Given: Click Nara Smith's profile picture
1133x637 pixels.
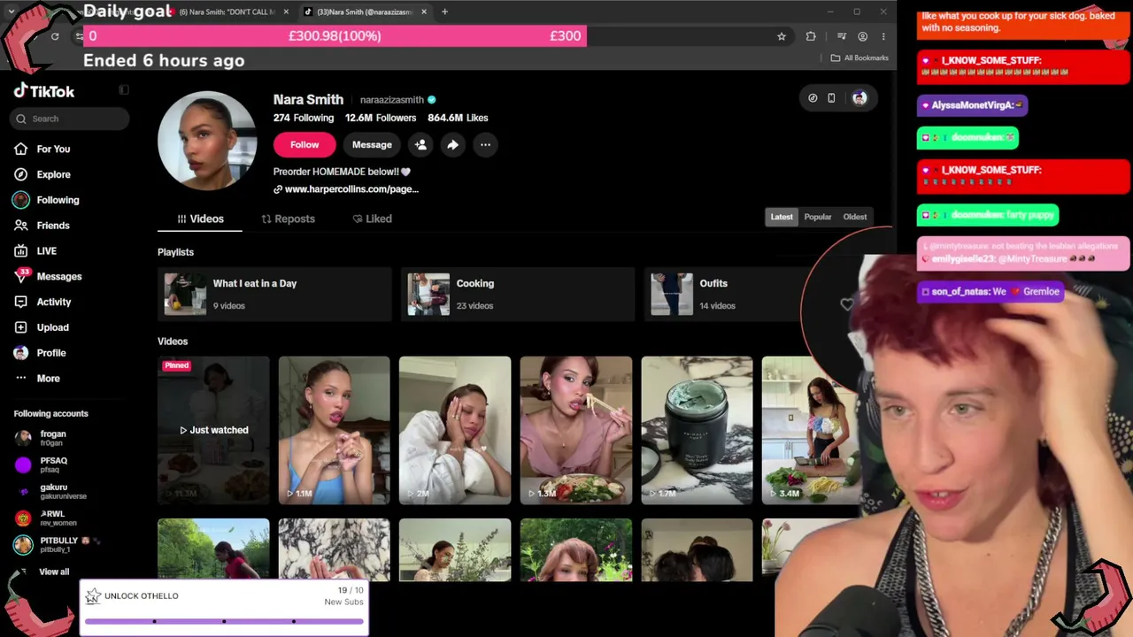Looking at the screenshot, I should tap(207, 141).
